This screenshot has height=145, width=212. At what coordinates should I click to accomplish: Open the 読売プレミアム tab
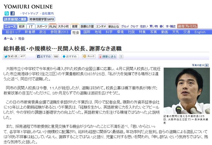pyautogui.click(x=187, y=26)
